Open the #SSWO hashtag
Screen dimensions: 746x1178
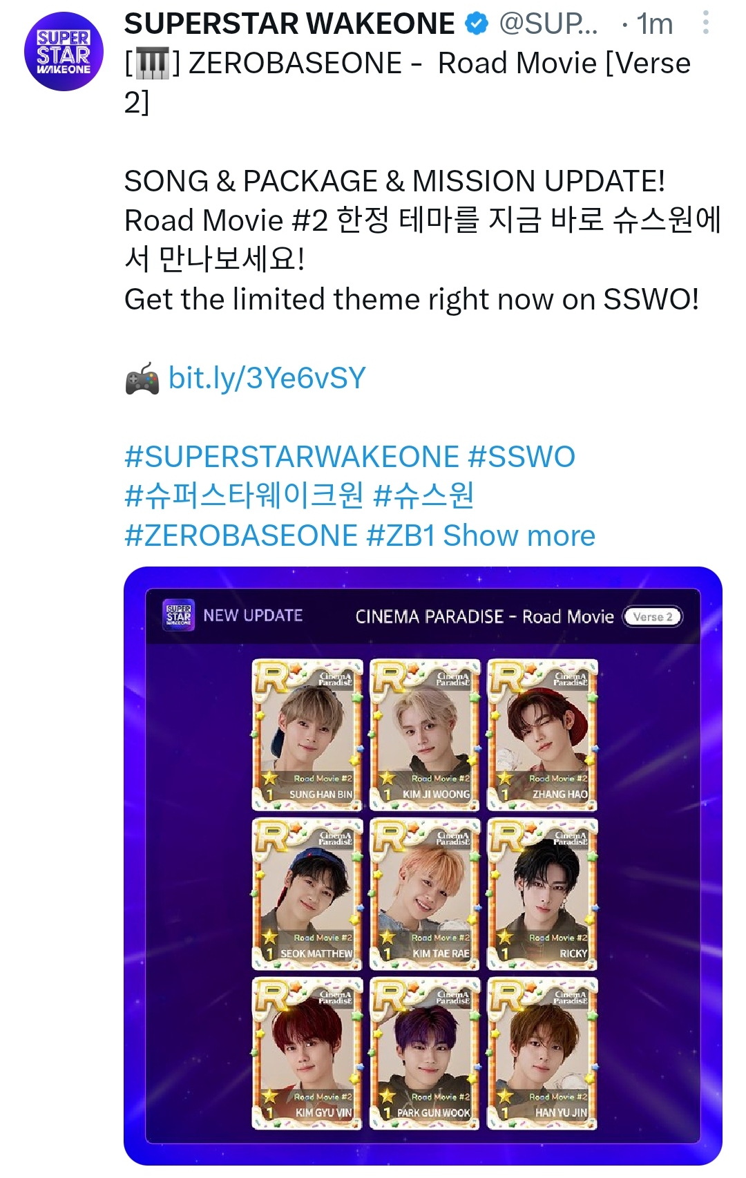522,457
